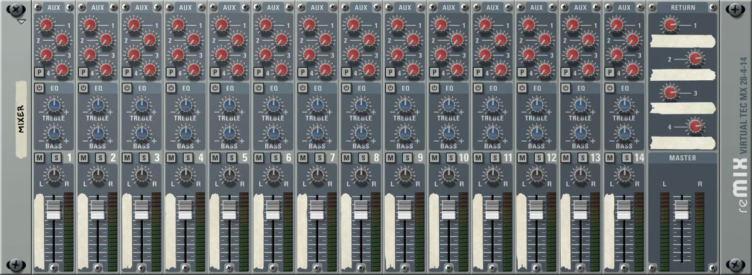
Task: Solo channel 7
Action: (x=319, y=157)
